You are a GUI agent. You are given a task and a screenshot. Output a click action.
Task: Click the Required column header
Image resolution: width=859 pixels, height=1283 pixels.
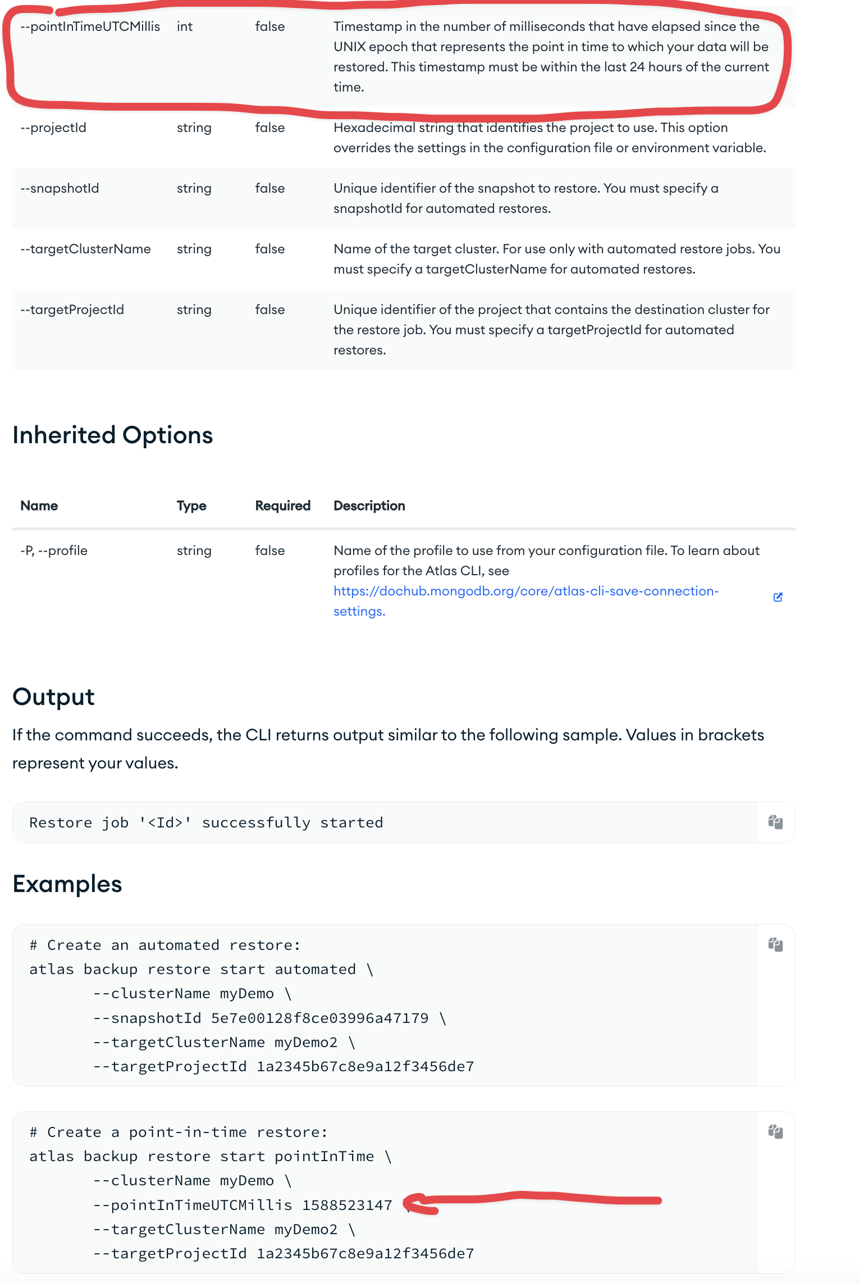pos(282,506)
